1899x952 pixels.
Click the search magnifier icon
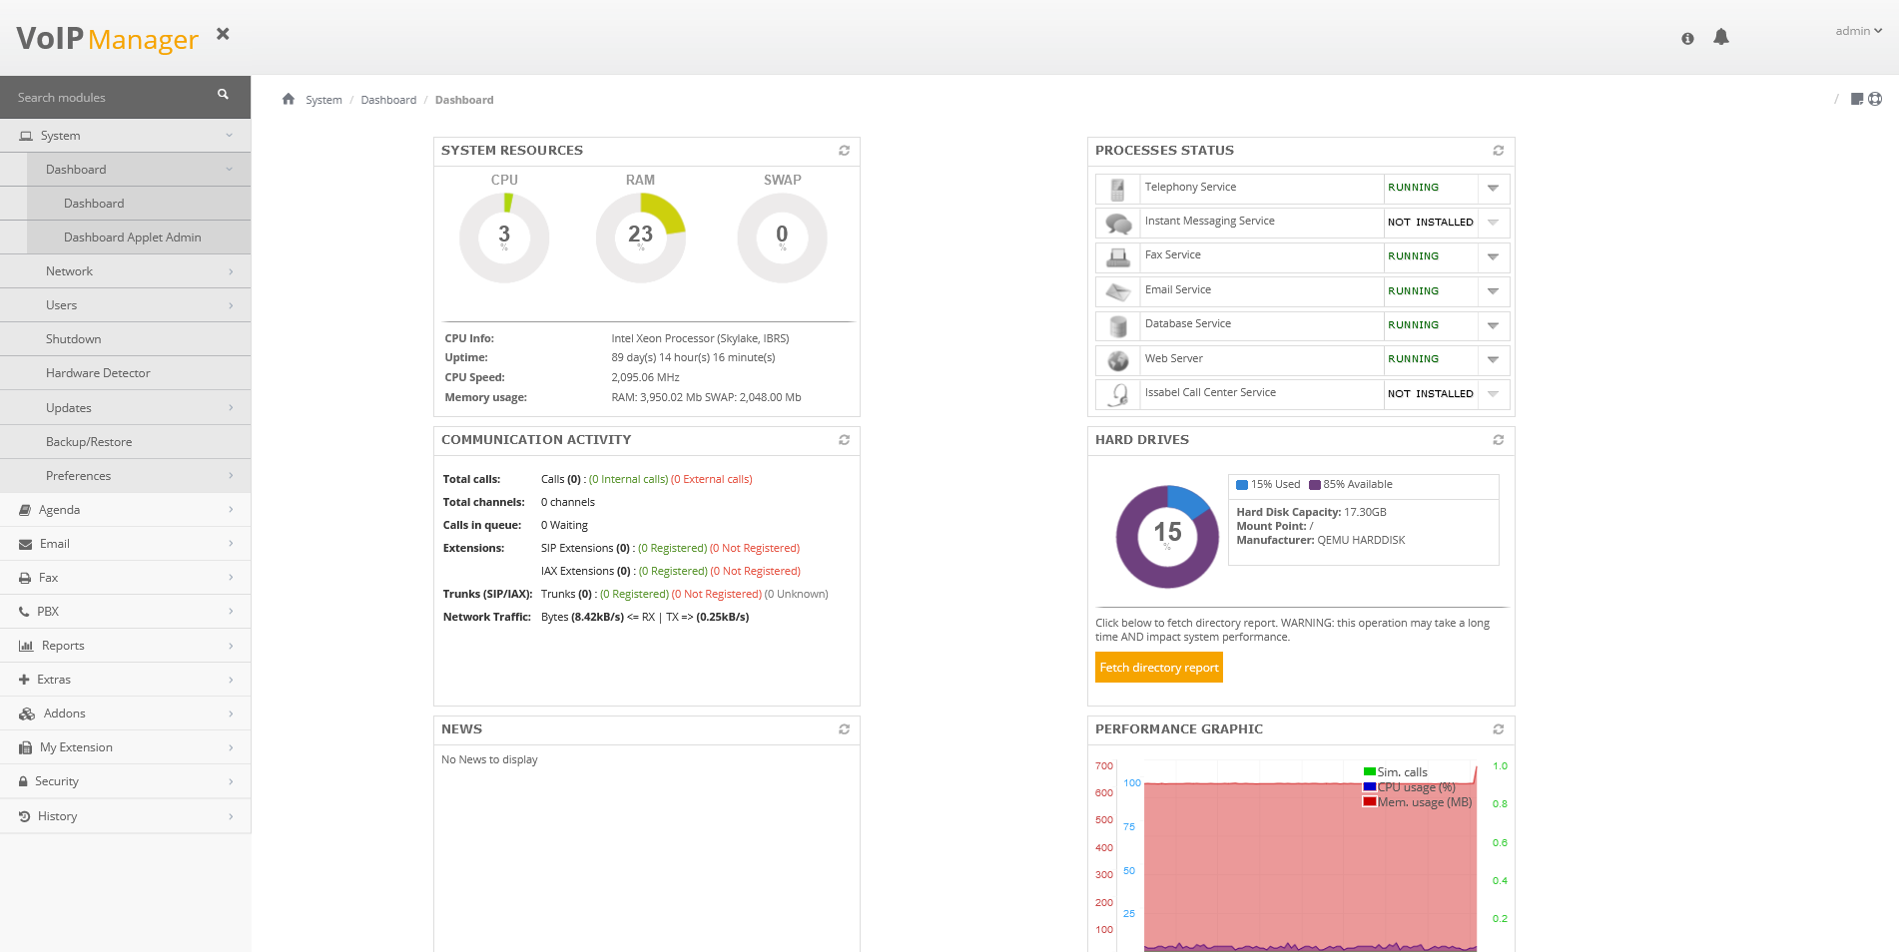(x=223, y=95)
